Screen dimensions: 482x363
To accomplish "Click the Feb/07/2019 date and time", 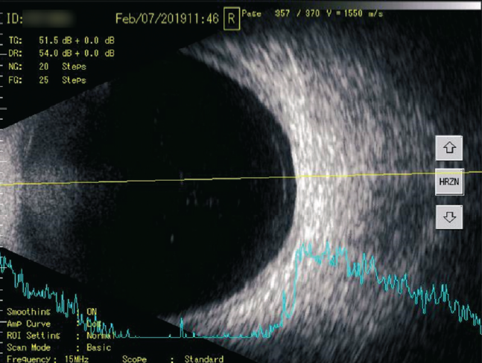I will 167,18.
